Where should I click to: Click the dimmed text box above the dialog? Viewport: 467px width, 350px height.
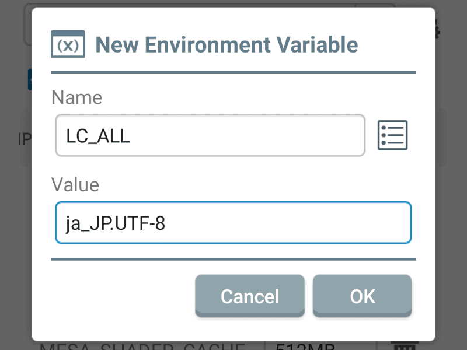(x=27, y=26)
